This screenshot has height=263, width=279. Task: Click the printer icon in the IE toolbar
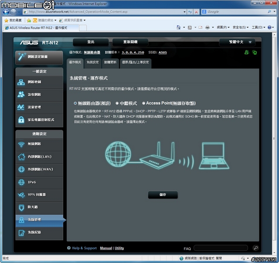click(208, 27)
